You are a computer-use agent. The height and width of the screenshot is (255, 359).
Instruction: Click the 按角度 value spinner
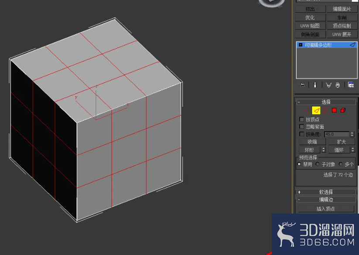(x=352, y=134)
